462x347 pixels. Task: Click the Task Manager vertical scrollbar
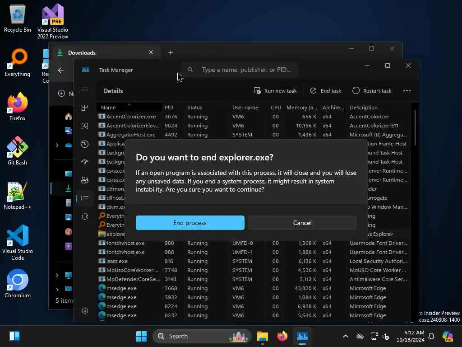point(415,127)
